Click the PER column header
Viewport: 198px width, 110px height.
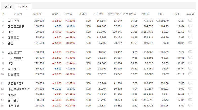tap(161, 14)
